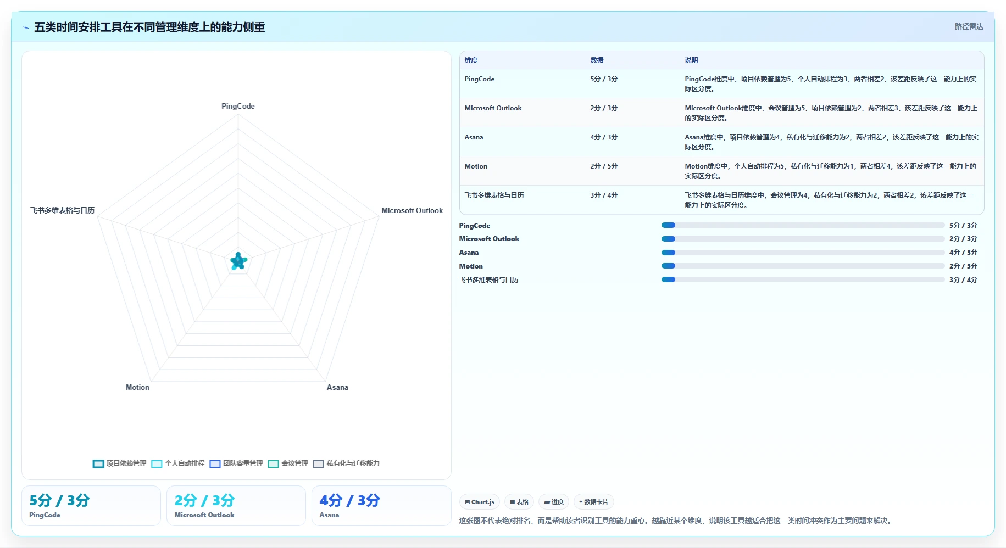Click the PingCode description cell text
Screen dimensions: 1006x548
click(831, 83)
